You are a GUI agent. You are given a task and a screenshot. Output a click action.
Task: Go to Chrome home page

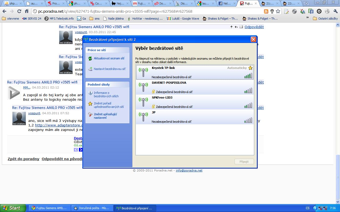click(27, 11)
